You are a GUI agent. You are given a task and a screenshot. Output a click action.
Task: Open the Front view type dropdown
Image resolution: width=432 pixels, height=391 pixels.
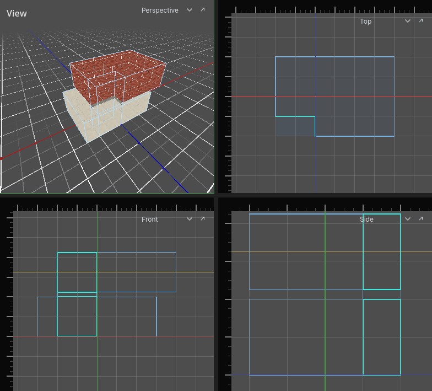(x=190, y=219)
